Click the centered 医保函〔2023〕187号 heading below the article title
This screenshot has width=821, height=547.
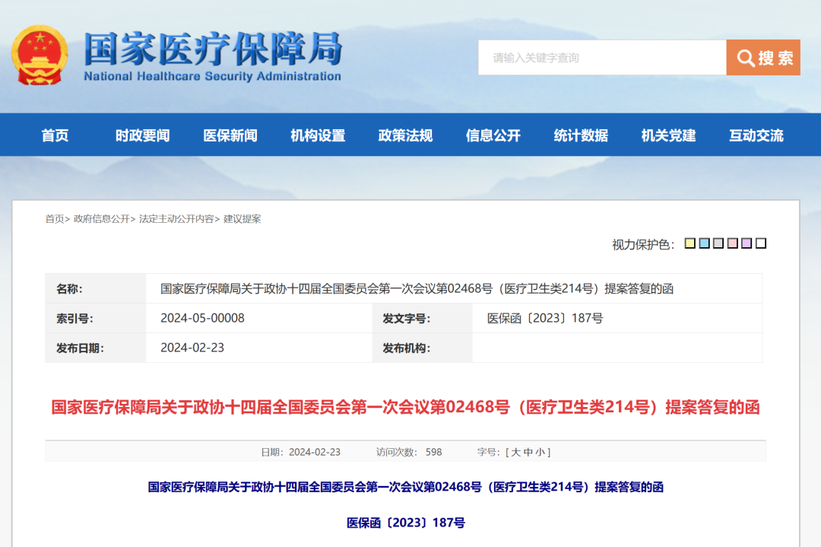(406, 523)
